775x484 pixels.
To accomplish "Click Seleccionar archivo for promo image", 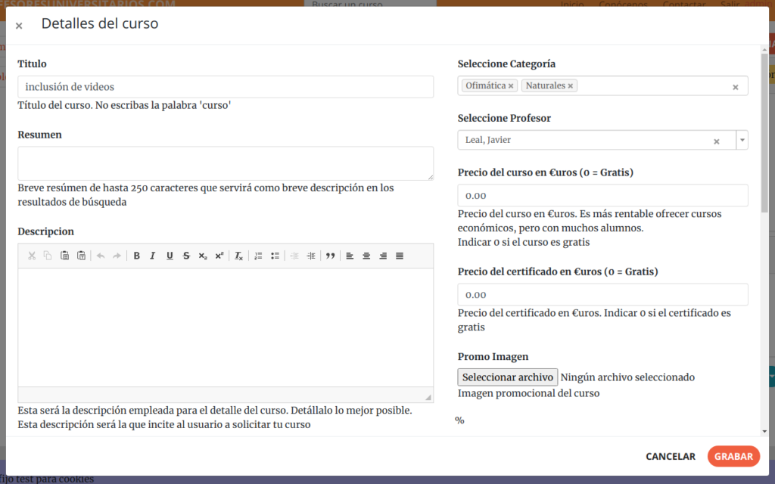I will (x=508, y=377).
